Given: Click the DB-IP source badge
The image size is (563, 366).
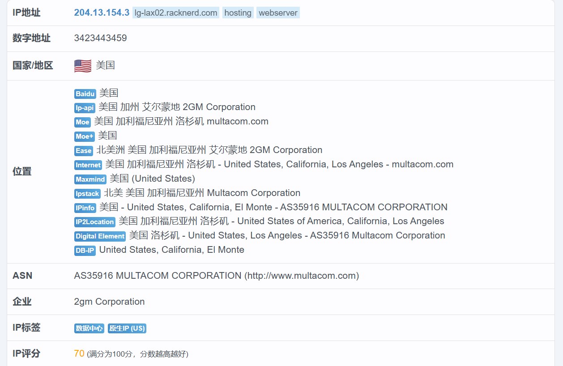Looking at the screenshot, I should coord(85,251).
